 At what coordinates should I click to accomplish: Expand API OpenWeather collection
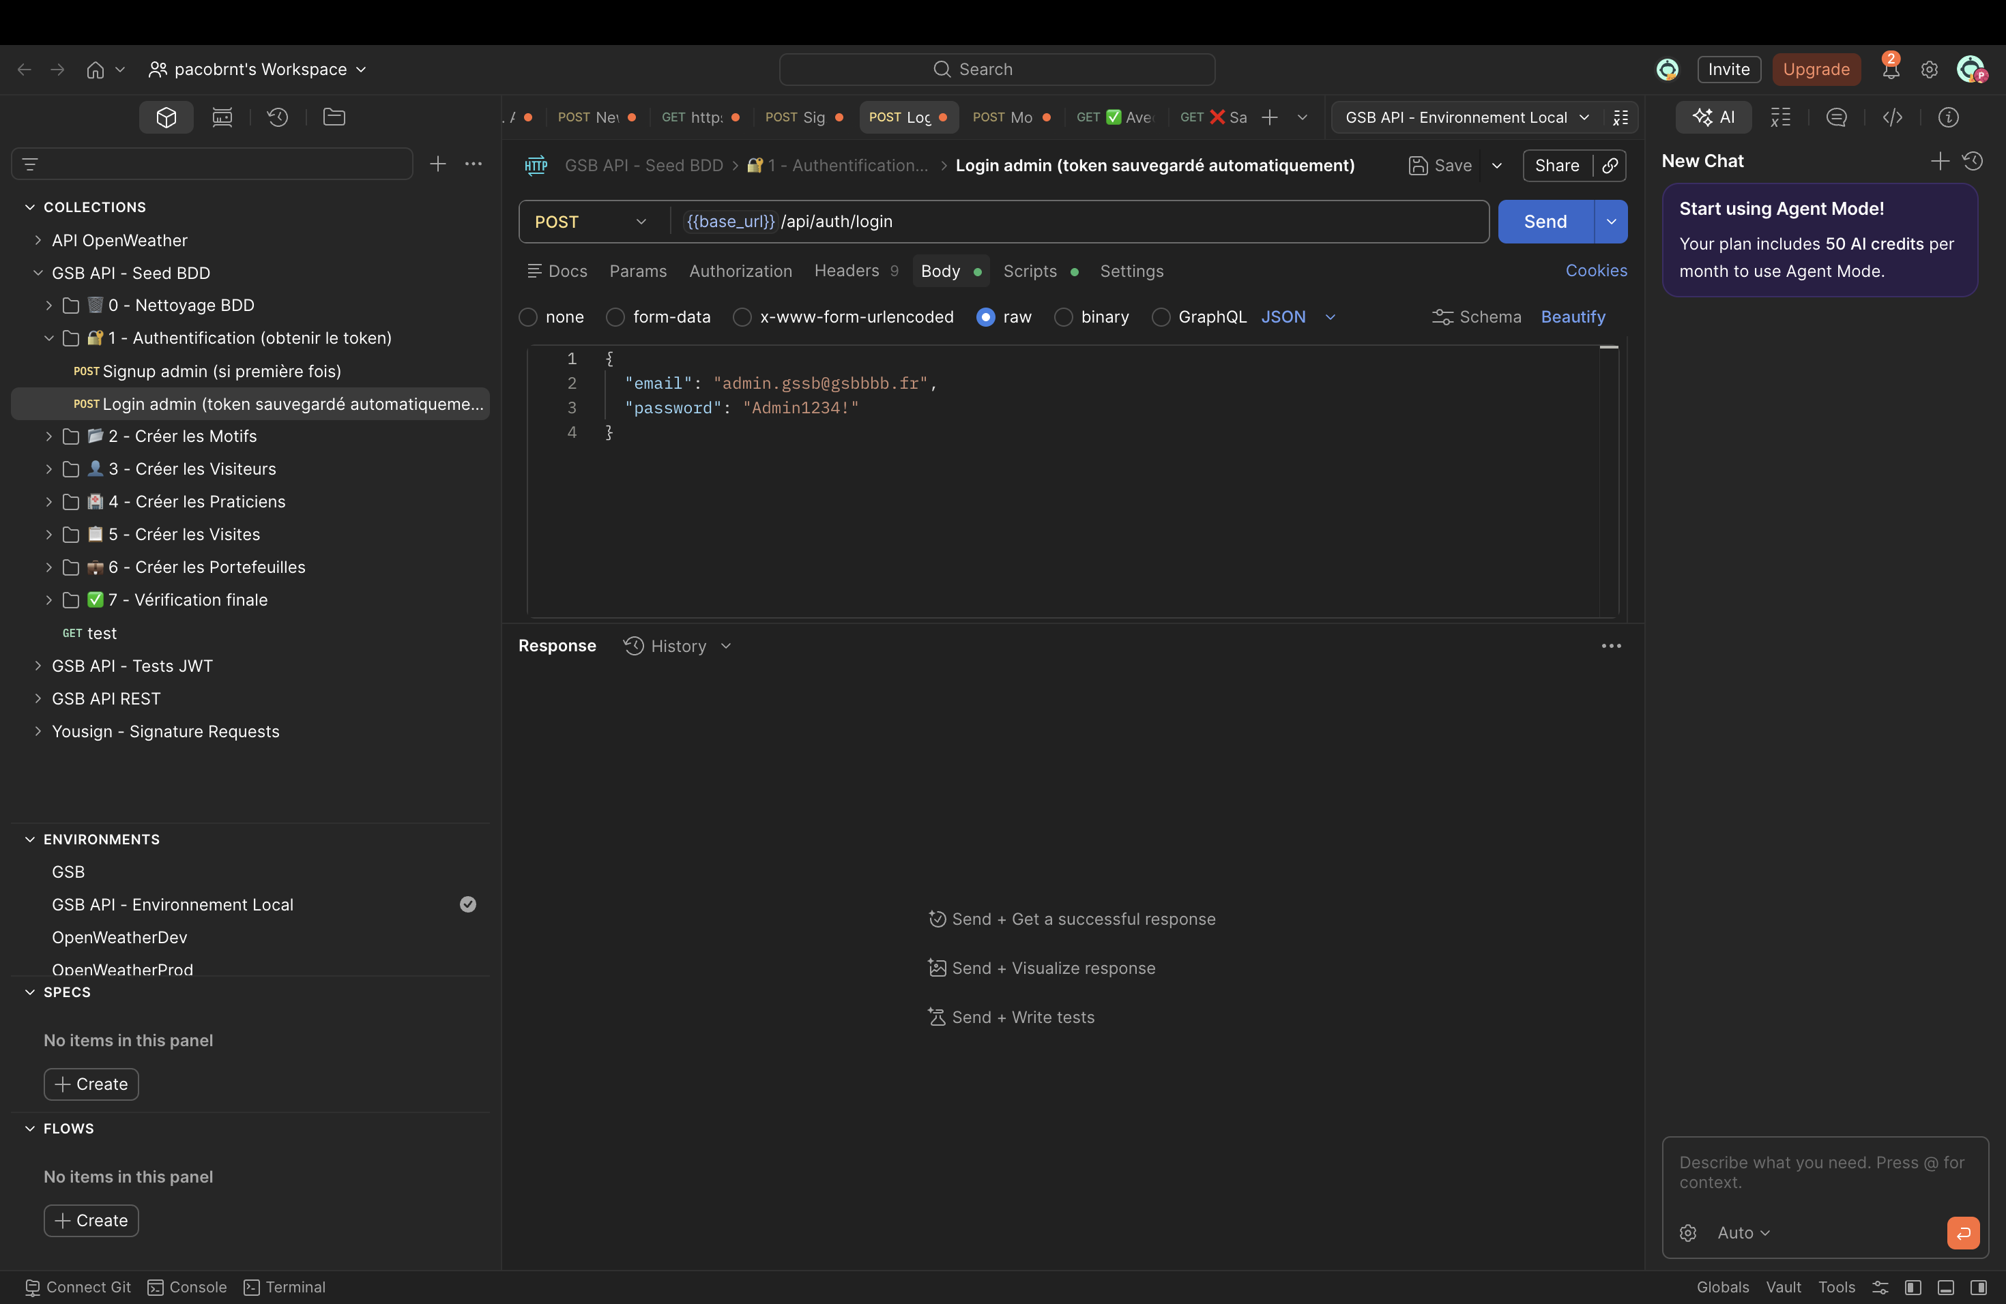[x=37, y=240]
